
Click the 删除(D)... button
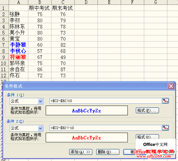(x=108, y=152)
